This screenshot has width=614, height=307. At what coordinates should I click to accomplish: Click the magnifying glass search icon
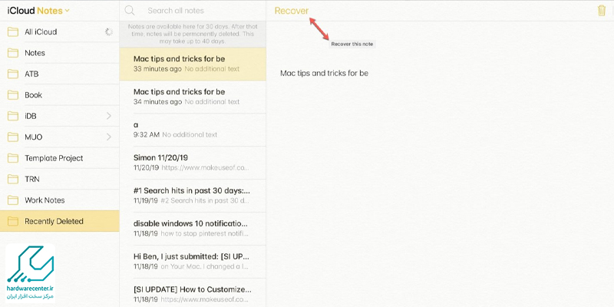click(x=130, y=11)
